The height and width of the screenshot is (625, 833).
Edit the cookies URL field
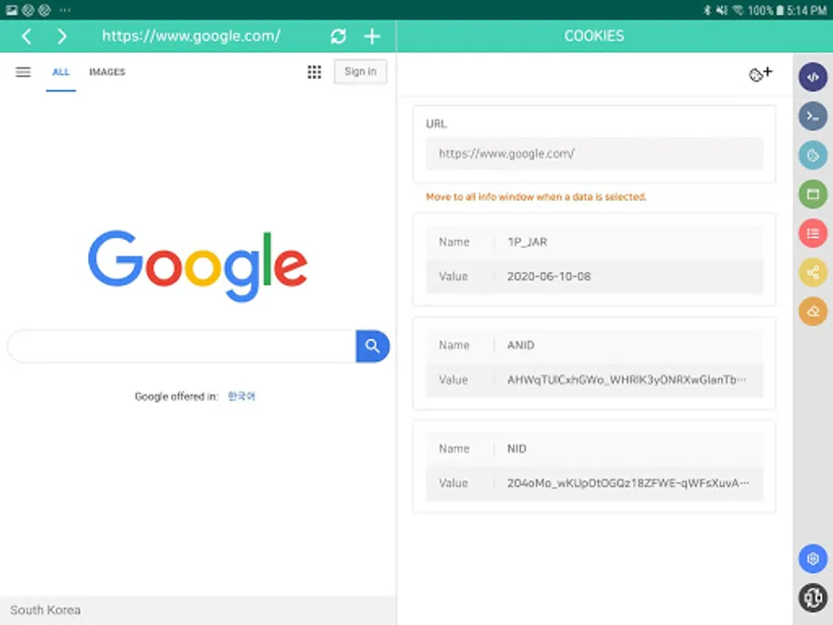pyautogui.click(x=594, y=154)
